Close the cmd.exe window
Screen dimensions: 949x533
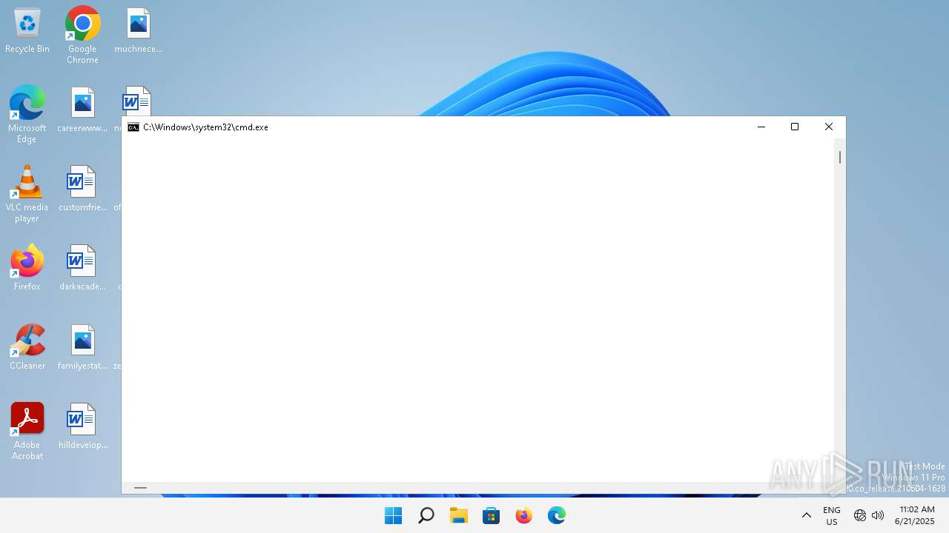pyautogui.click(x=829, y=127)
